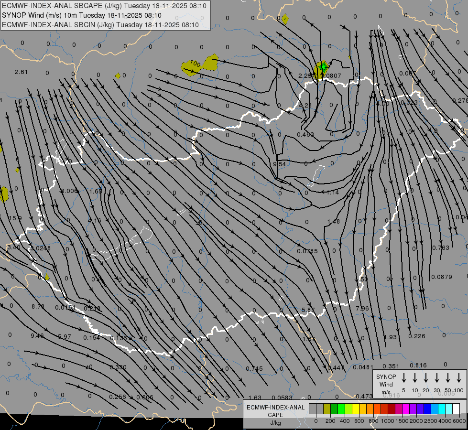
Task: Click the value 0.447 on map
Action: [336, 367]
